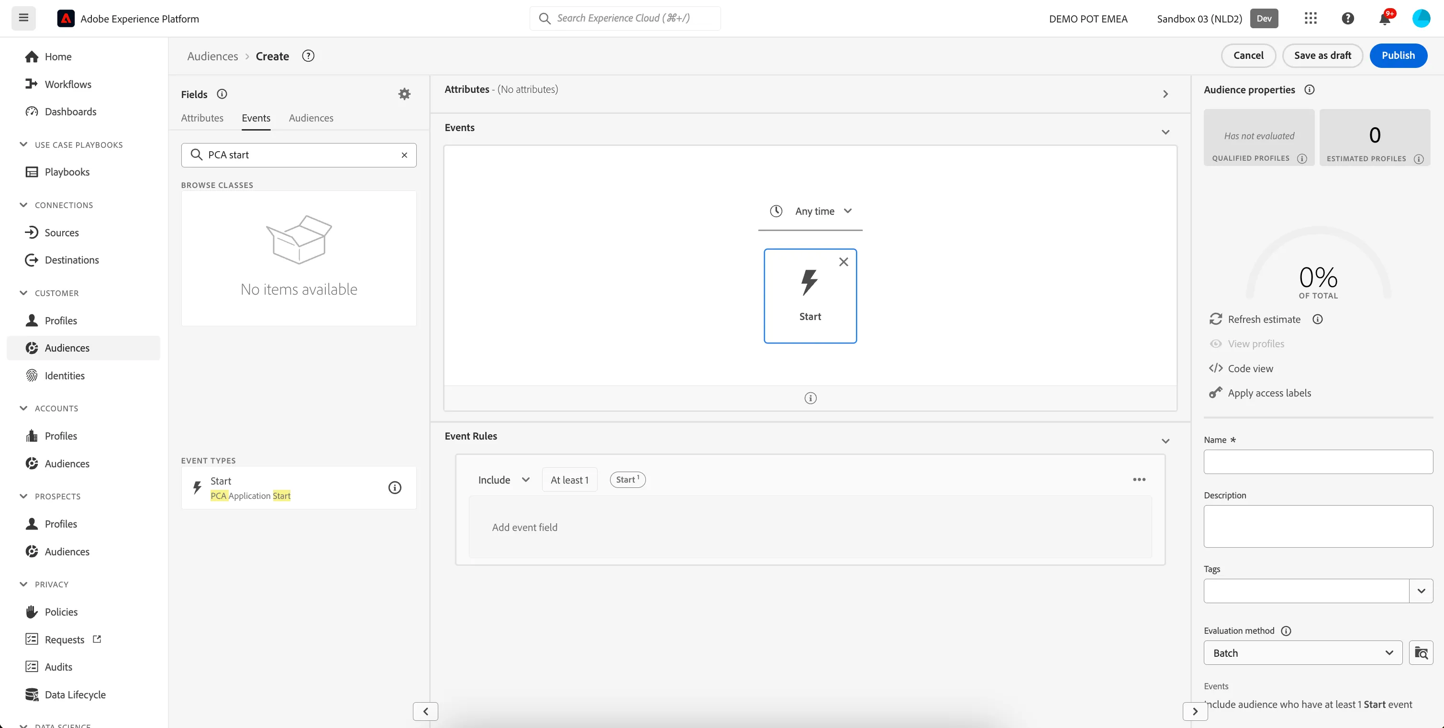Open the apps grid switcher icon
The width and height of the screenshot is (1444, 728).
tap(1310, 19)
